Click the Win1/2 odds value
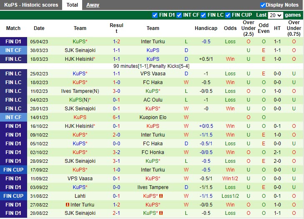Viewport: 304px width, 219px height. [x=230, y=179]
